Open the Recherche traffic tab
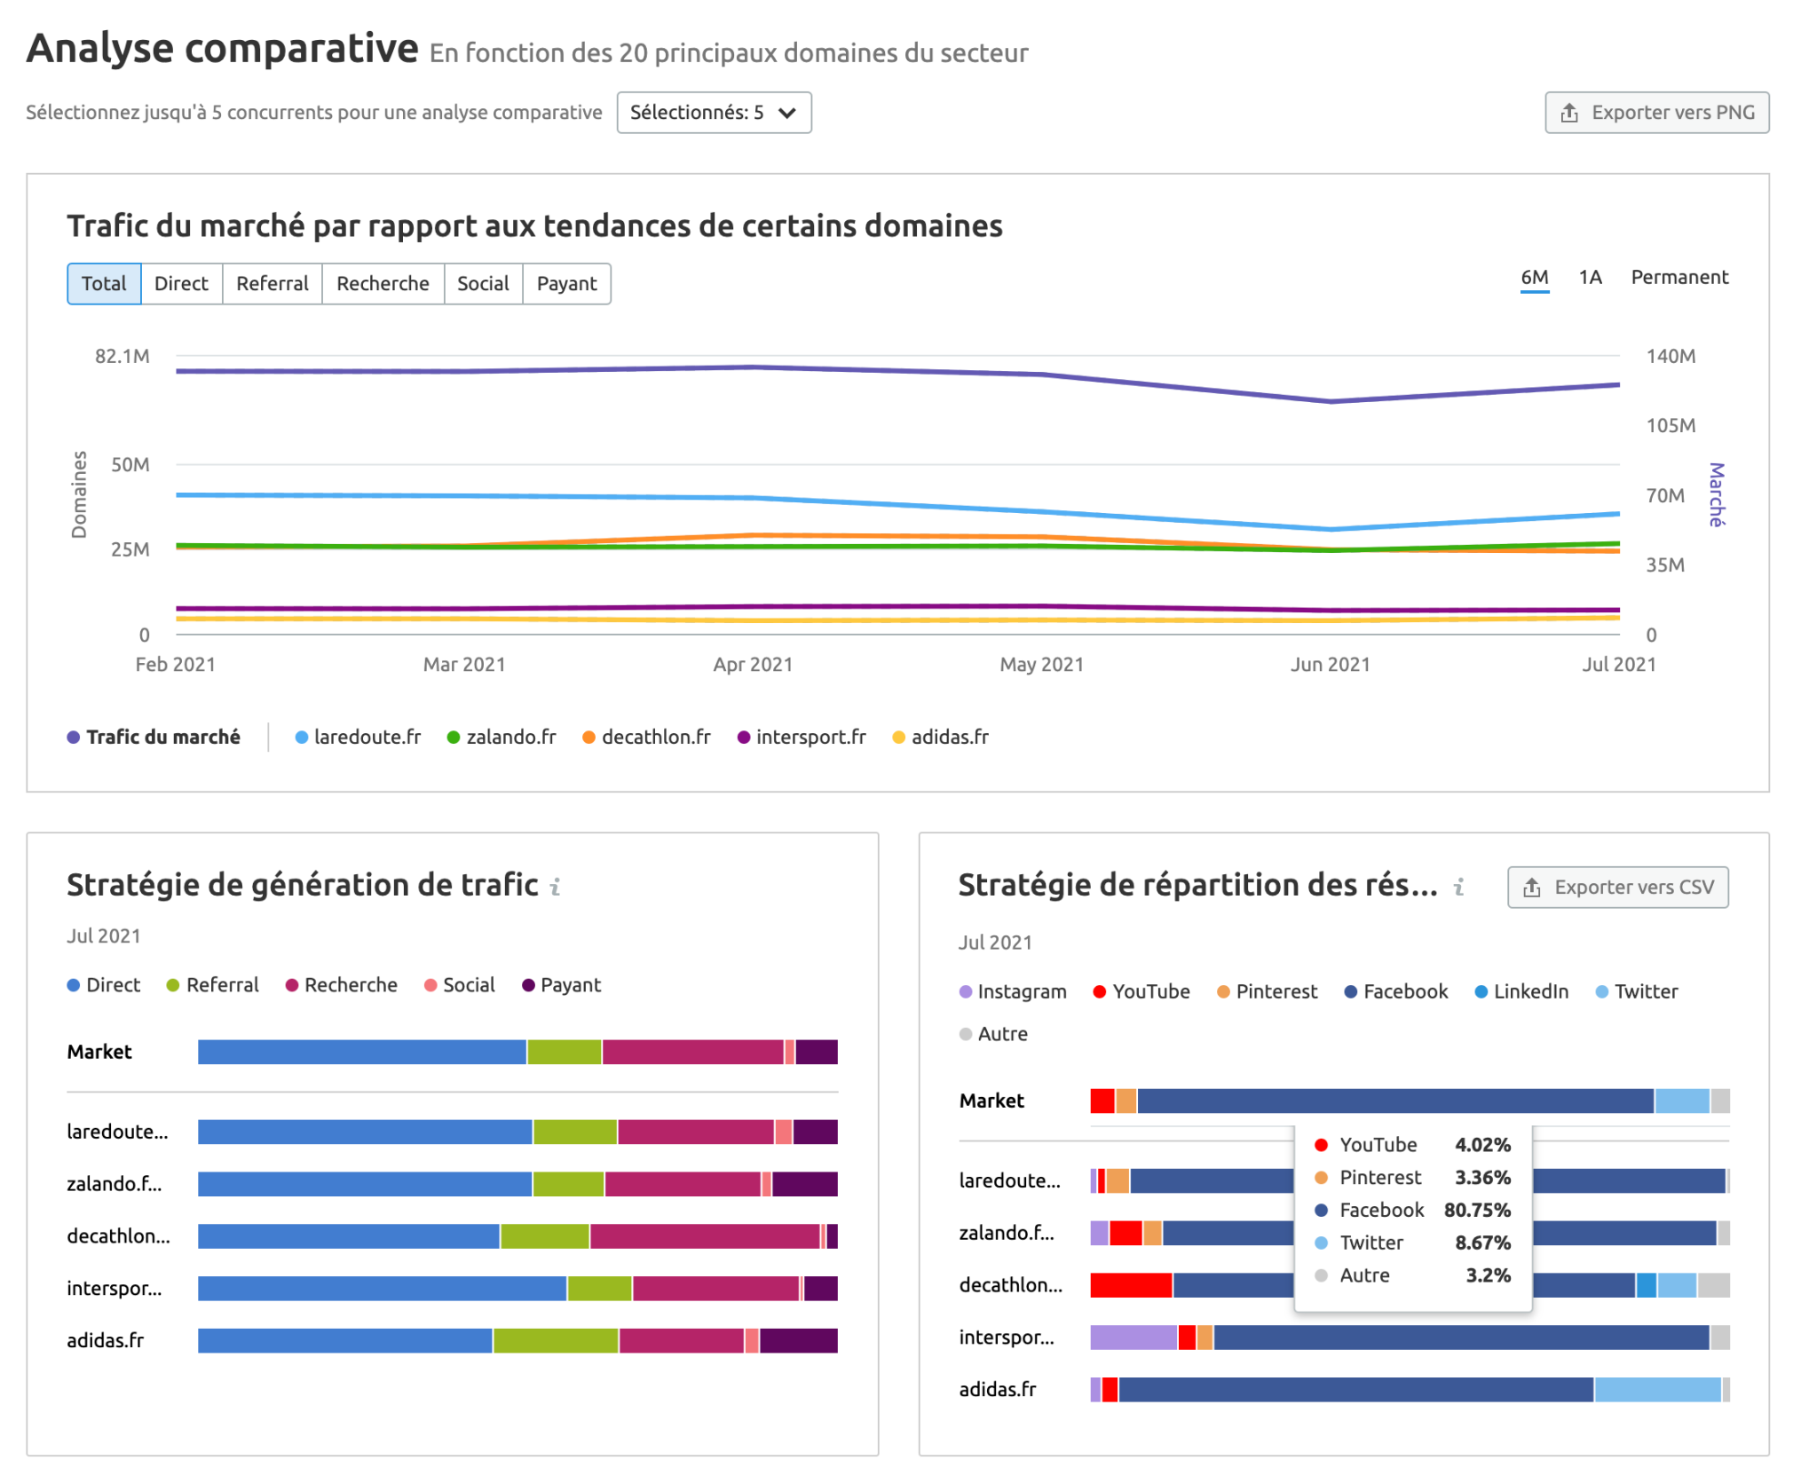1793x1468 pixels. point(383,283)
